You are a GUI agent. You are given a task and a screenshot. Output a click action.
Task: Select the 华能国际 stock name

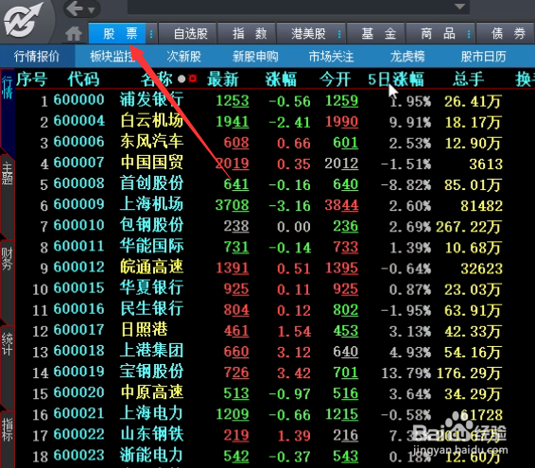(151, 247)
